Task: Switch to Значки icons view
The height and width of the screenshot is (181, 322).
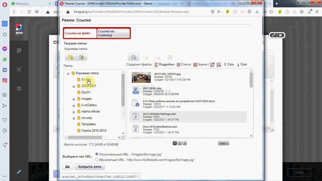Action: point(200,64)
